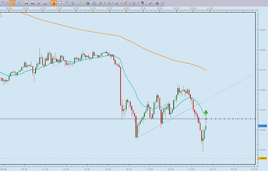Select the yellow pencil drawing tool
The height and width of the screenshot is (171, 268).
(80, 3)
